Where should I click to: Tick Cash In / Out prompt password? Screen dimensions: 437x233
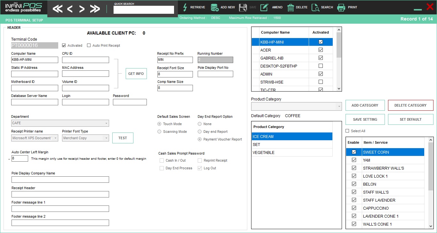coord(162,160)
